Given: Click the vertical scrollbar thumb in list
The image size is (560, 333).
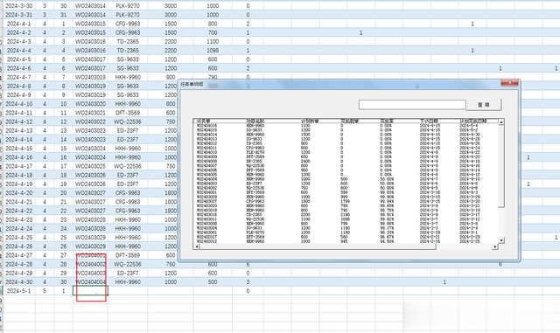Looking at the screenshot, I should coord(501,166).
